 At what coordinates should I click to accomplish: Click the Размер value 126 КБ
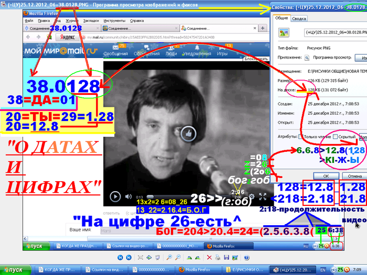click(328, 81)
